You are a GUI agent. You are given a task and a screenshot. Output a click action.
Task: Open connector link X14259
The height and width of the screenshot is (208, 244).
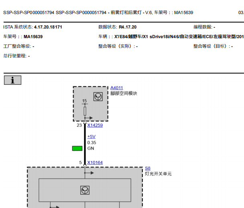(95, 125)
